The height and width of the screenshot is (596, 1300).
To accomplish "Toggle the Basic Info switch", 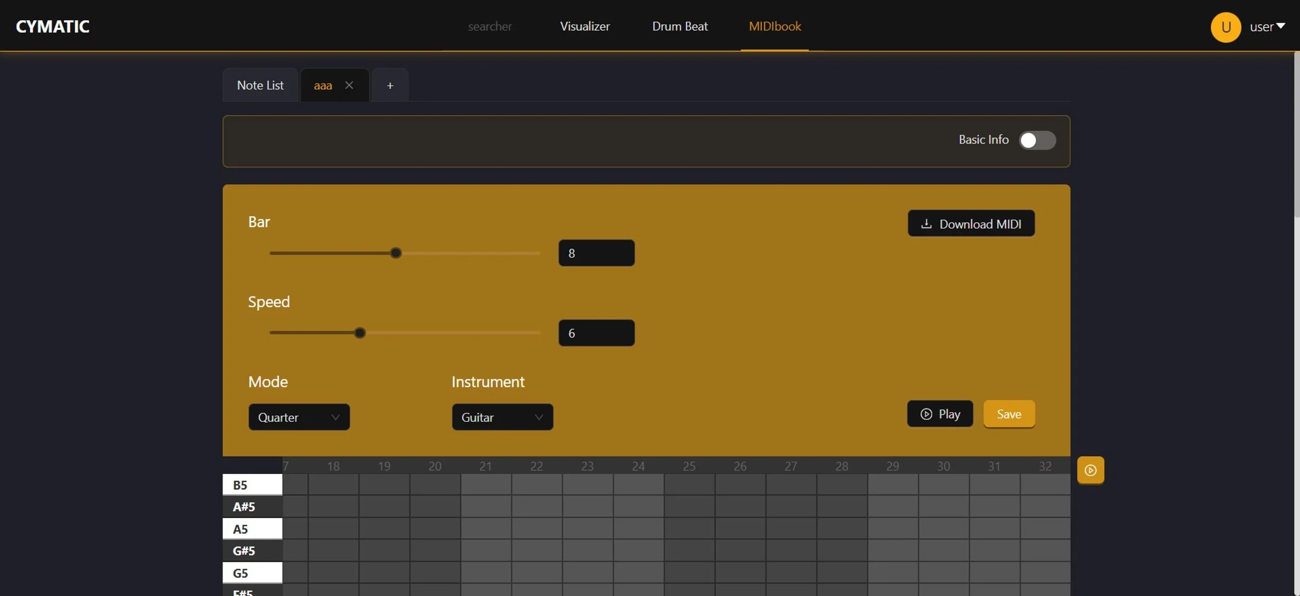I will (x=1037, y=140).
